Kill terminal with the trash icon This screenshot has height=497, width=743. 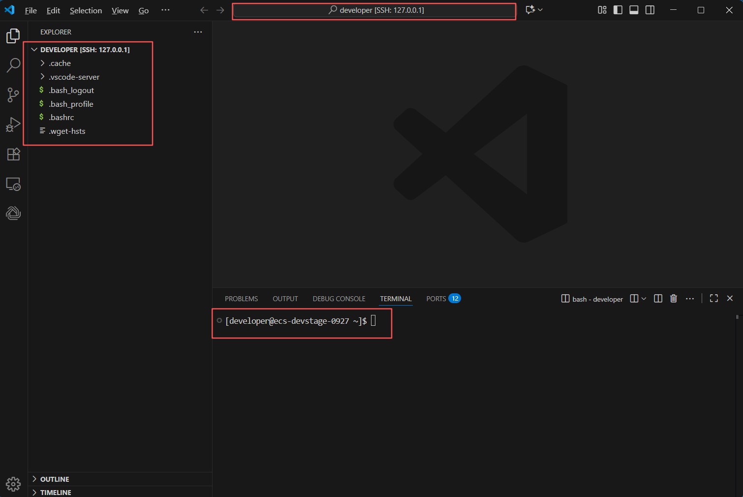674,299
